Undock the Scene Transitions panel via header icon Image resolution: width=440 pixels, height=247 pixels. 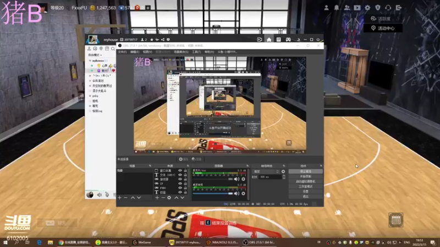284,166
